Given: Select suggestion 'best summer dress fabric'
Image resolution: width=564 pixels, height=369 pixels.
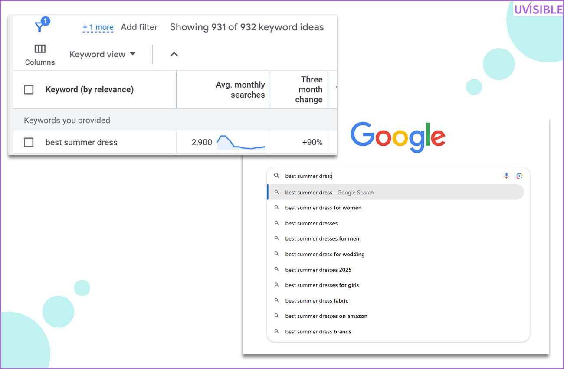Looking at the screenshot, I should [x=395, y=300].
